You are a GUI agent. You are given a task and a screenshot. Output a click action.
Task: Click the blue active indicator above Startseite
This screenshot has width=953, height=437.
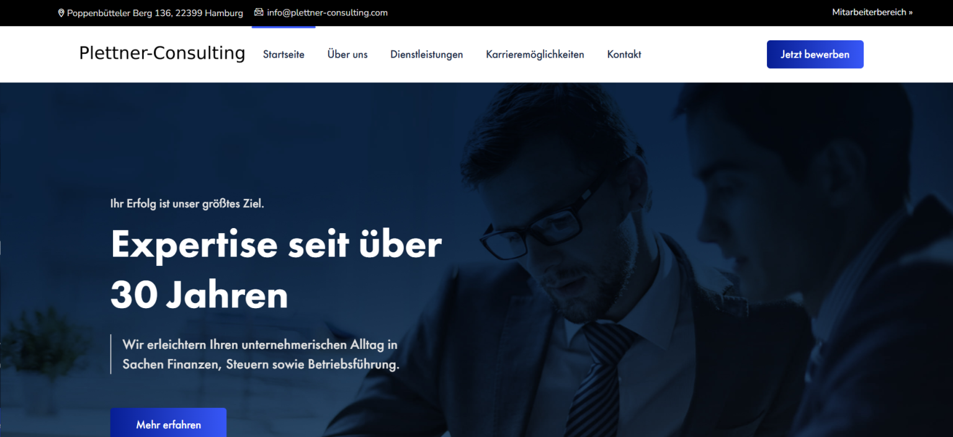[284, 27]
